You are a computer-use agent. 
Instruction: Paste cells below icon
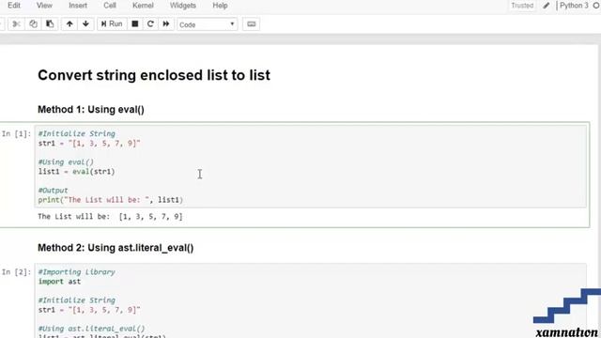pos(50,24)
